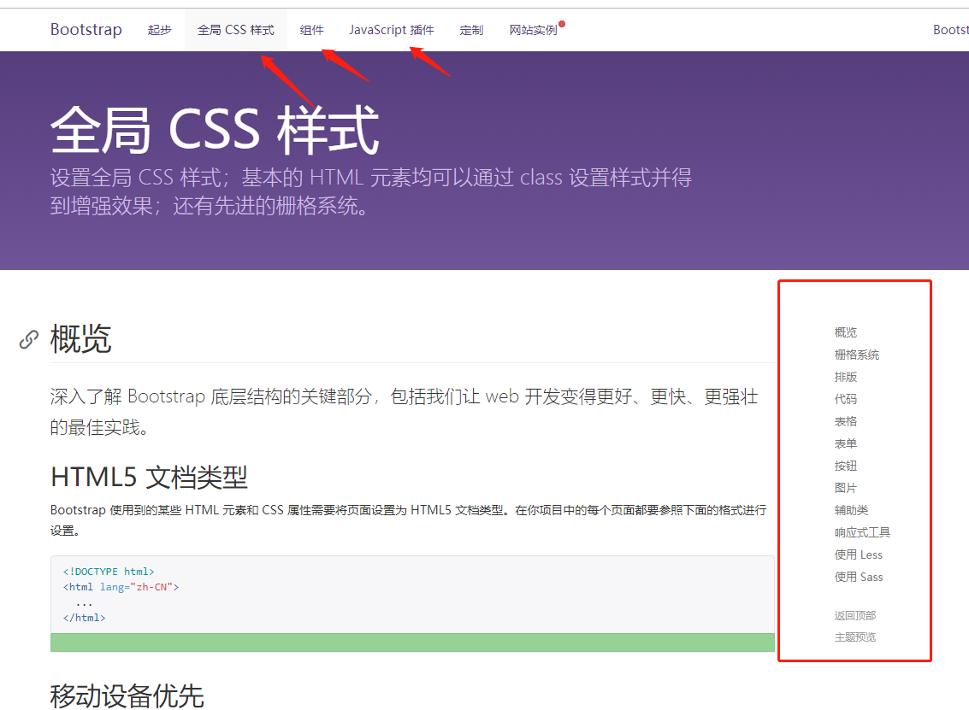Image resolution: width=969 pixels, height=710 pixels.
Task: Click the HTML5 文档类型 heading
Action: pyautogui.click(x=149, y=478)
